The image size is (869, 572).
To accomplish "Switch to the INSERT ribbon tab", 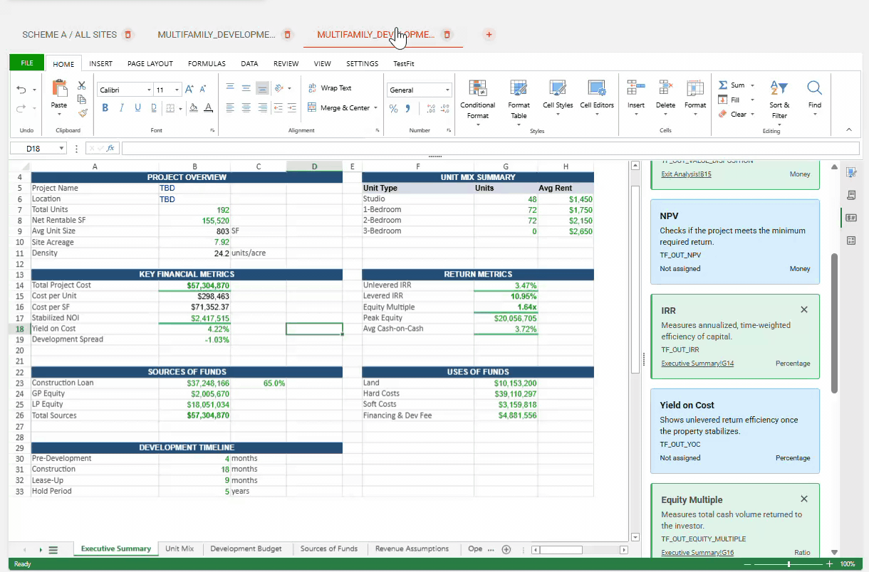I will (x=100, y=63).
